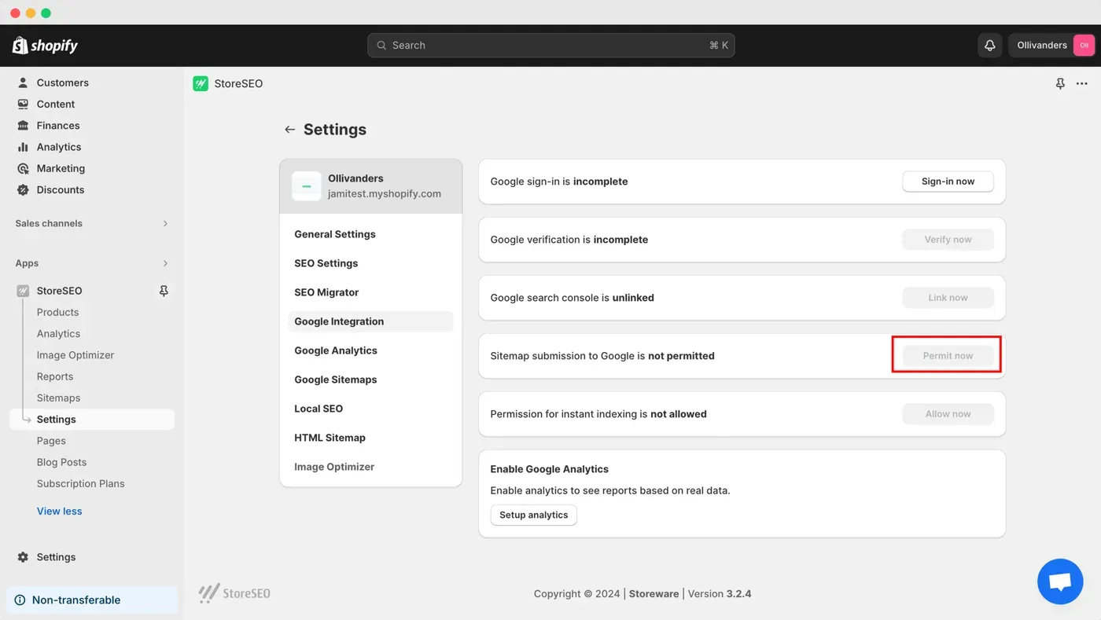Viewport: 1101px width, 620px height.
Task: Click Storeware link in footer
Action: click(654, 594)
